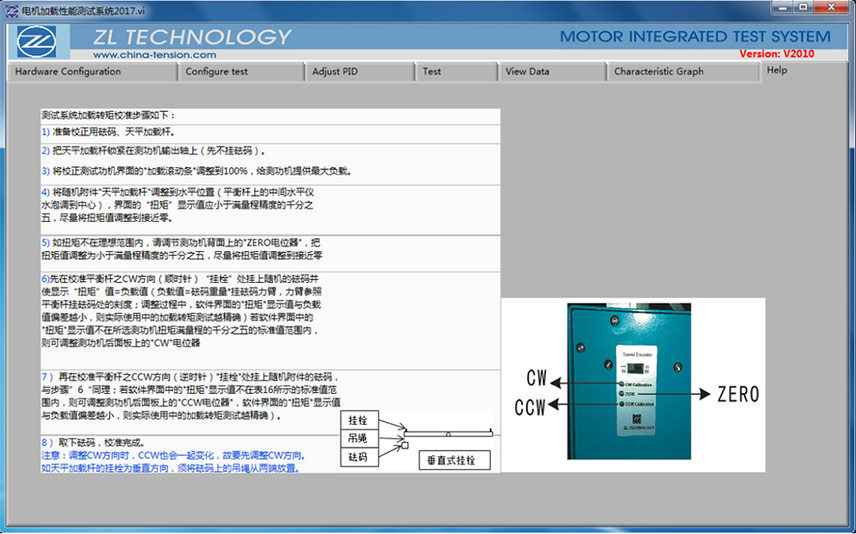Click the 吊绳 box in the diagram
This screenshot has height=534, width=856.
(357, 439)
